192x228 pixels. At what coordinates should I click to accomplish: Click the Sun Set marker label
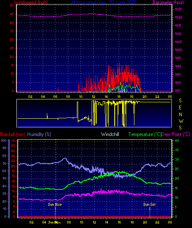(149, 205)
